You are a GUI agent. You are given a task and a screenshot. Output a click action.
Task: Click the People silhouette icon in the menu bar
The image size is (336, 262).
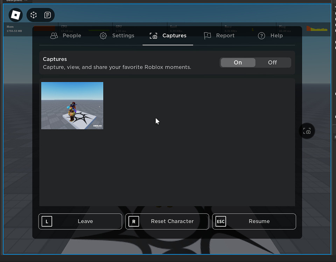click(54, 36)
